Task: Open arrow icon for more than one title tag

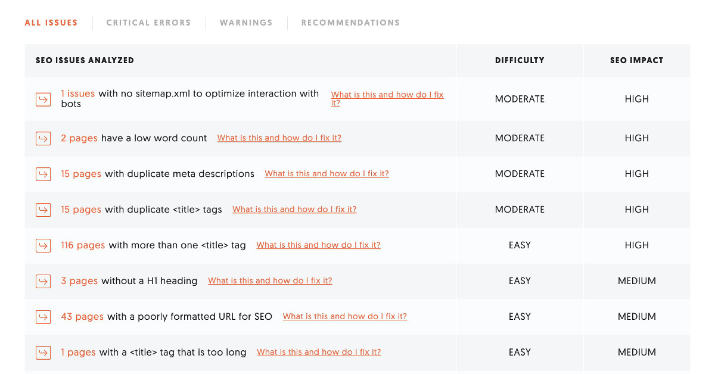Action: coord(43,245)
